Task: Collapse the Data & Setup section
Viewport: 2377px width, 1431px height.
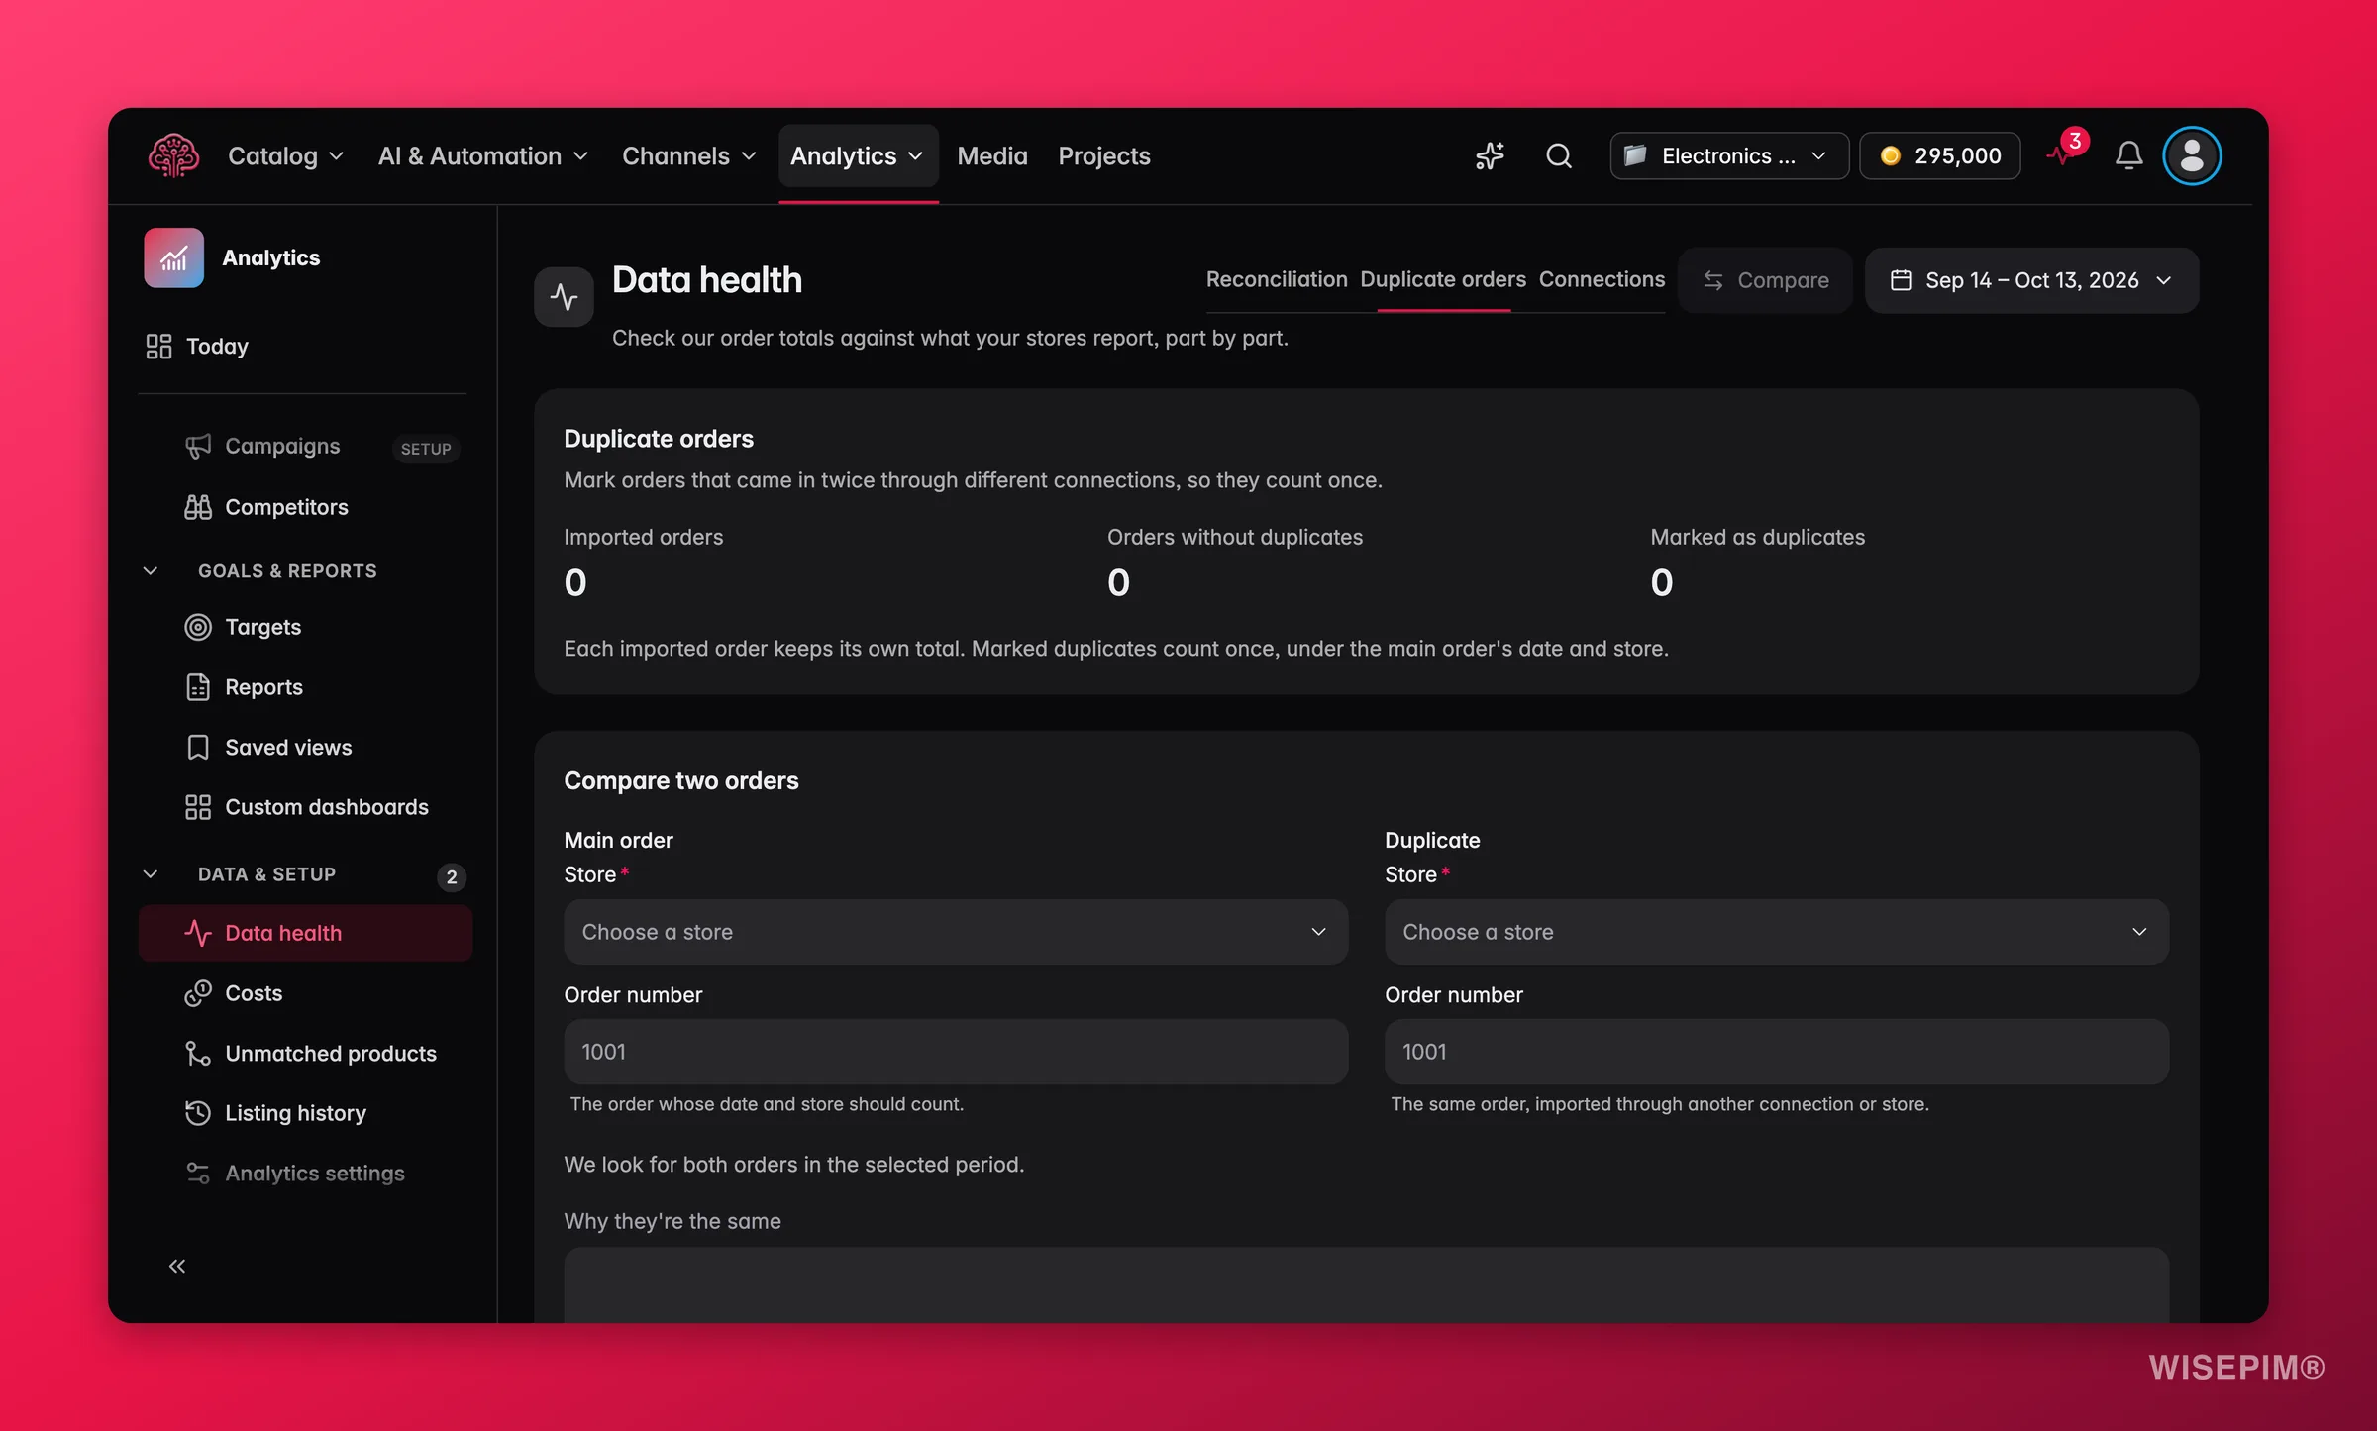Action: click(x=151, y=873)
